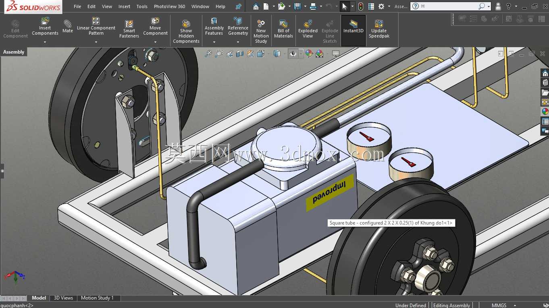Open Design Library in task pane
This screenshot has height=308, width=549.
coord(545,83)
